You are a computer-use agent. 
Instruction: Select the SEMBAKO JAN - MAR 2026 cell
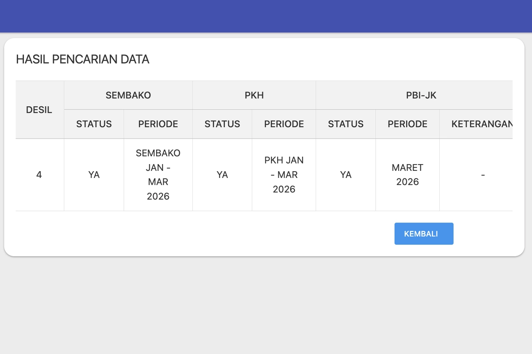pyautogui.click(x=158, y=175)
